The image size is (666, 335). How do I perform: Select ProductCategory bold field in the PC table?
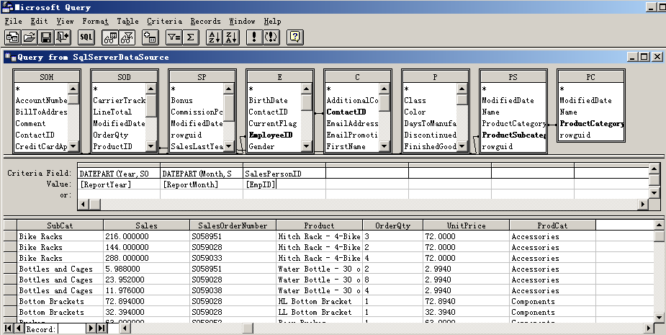click(x=592, y=124)
